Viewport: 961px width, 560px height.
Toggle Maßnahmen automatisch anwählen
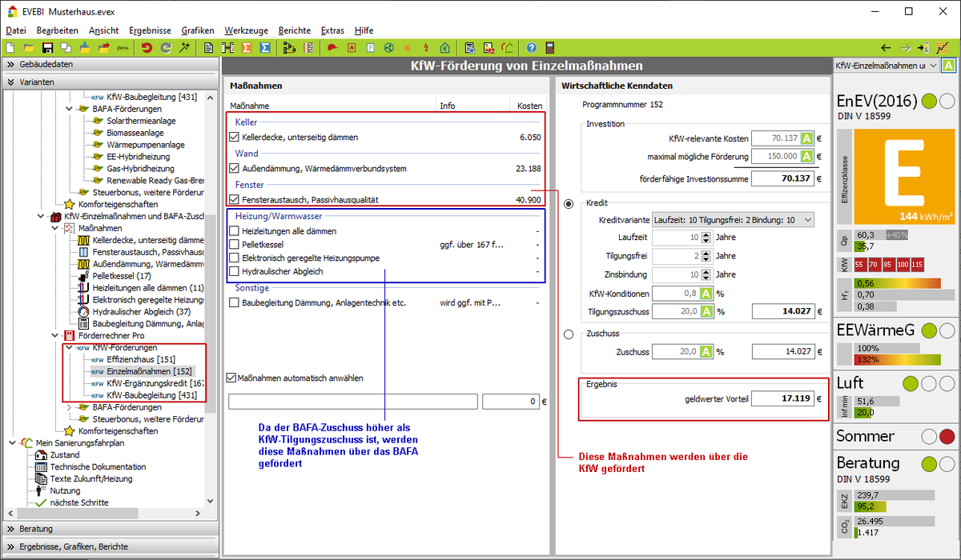[232, 378]
